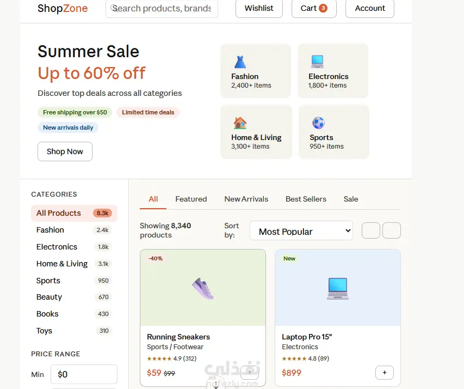
Task: Add Laptop Pro 15" with plus button
Action: tap(385, 373)
